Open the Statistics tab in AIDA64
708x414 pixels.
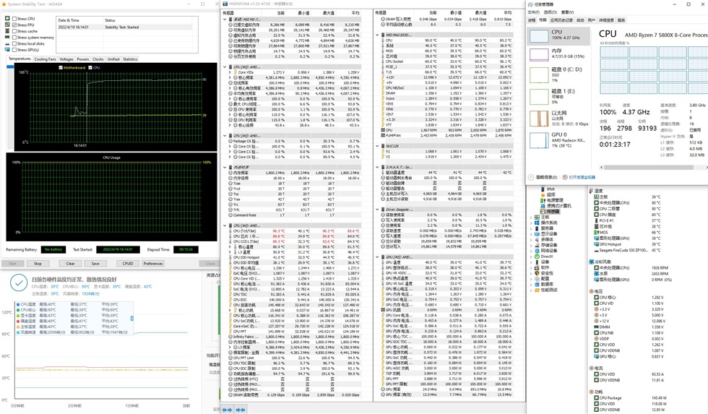tap(130, 59)
